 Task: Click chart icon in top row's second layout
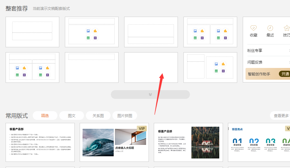point(95,31)
